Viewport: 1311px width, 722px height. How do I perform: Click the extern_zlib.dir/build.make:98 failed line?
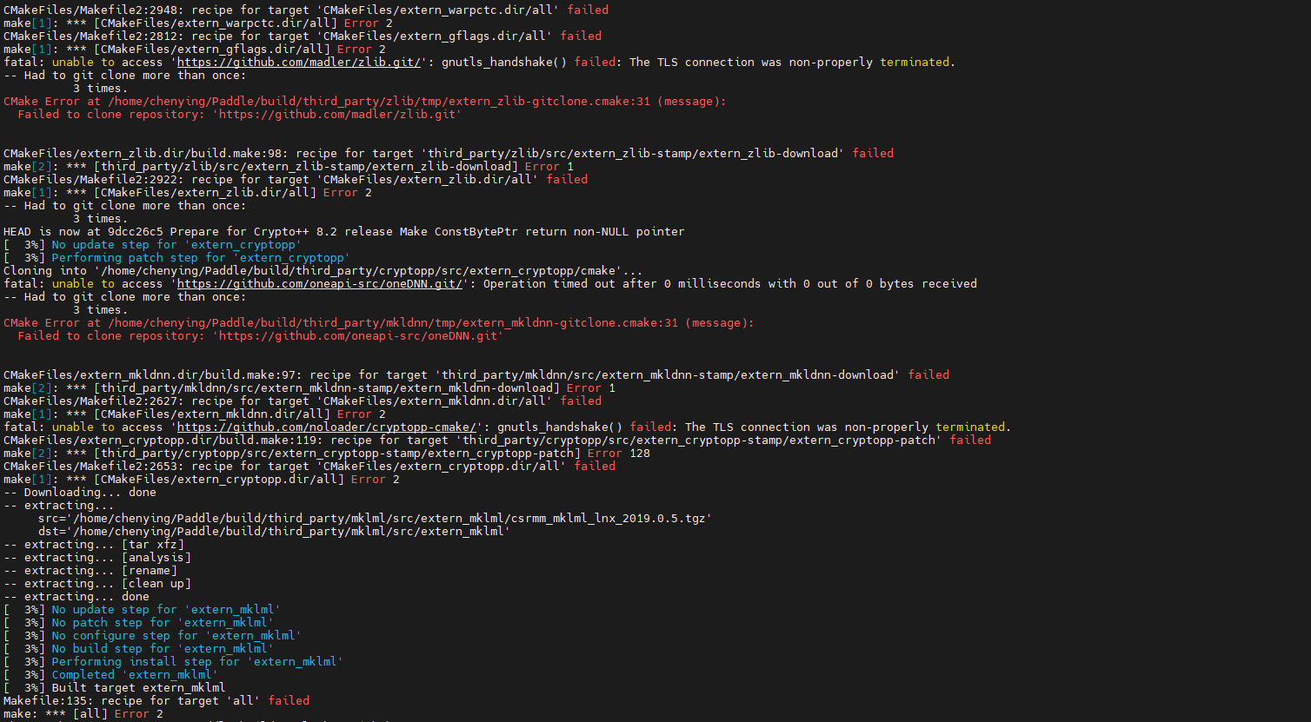[449, 154]
